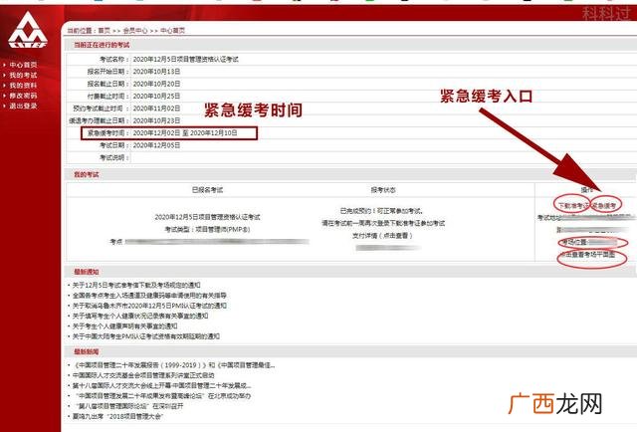
Task: Open 点击查看考场平面图 link
Action: click(588, 255)
